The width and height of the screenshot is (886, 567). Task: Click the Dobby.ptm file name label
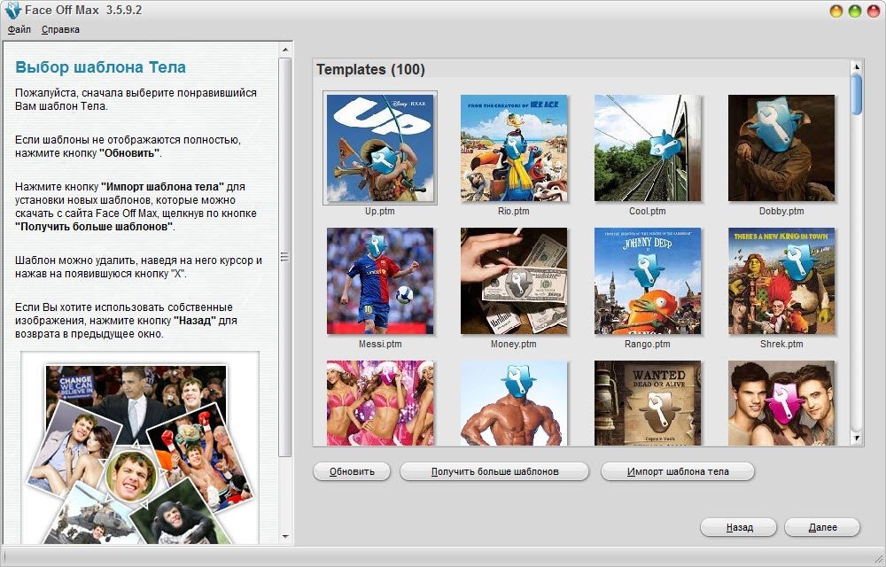point(781,211)
